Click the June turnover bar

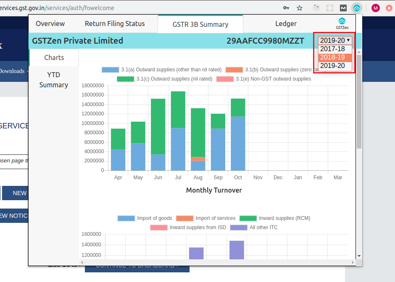tap(158, 135)
